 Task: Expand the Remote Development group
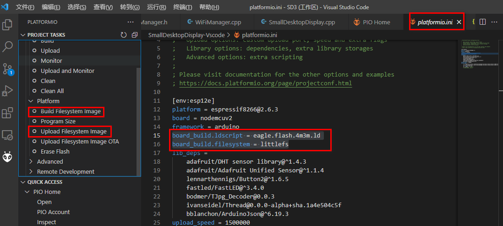coord(32,172)
